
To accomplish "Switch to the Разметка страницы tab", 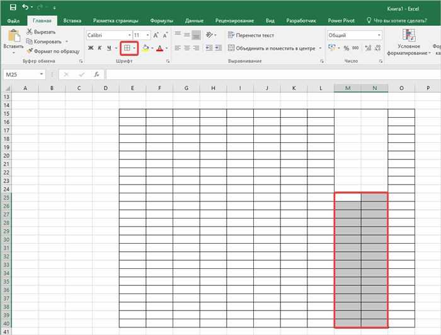I will tap(115, 21).
